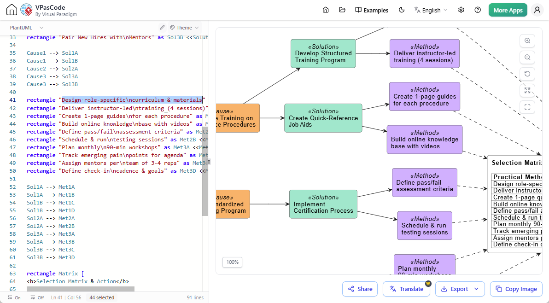Image resolution: width=549 pixels, height=303 pixels.
Task: Open the user profile icon
Action: point(537,10)
